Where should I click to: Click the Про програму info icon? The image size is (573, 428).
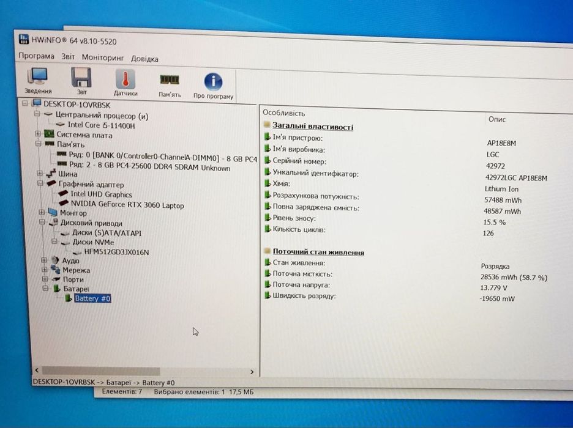(213, 86)
